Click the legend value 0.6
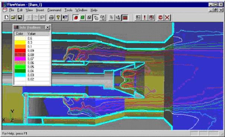Viewport: 225px width, 137px height. [x=30, y=38]
